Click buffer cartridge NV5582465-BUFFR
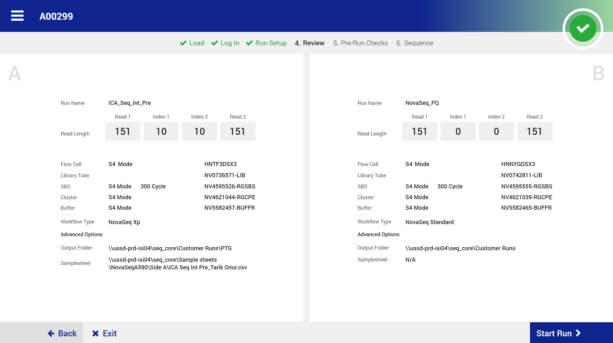Image resolution: width=613 pixels, height=343 pixels. [x=526, y=208]
